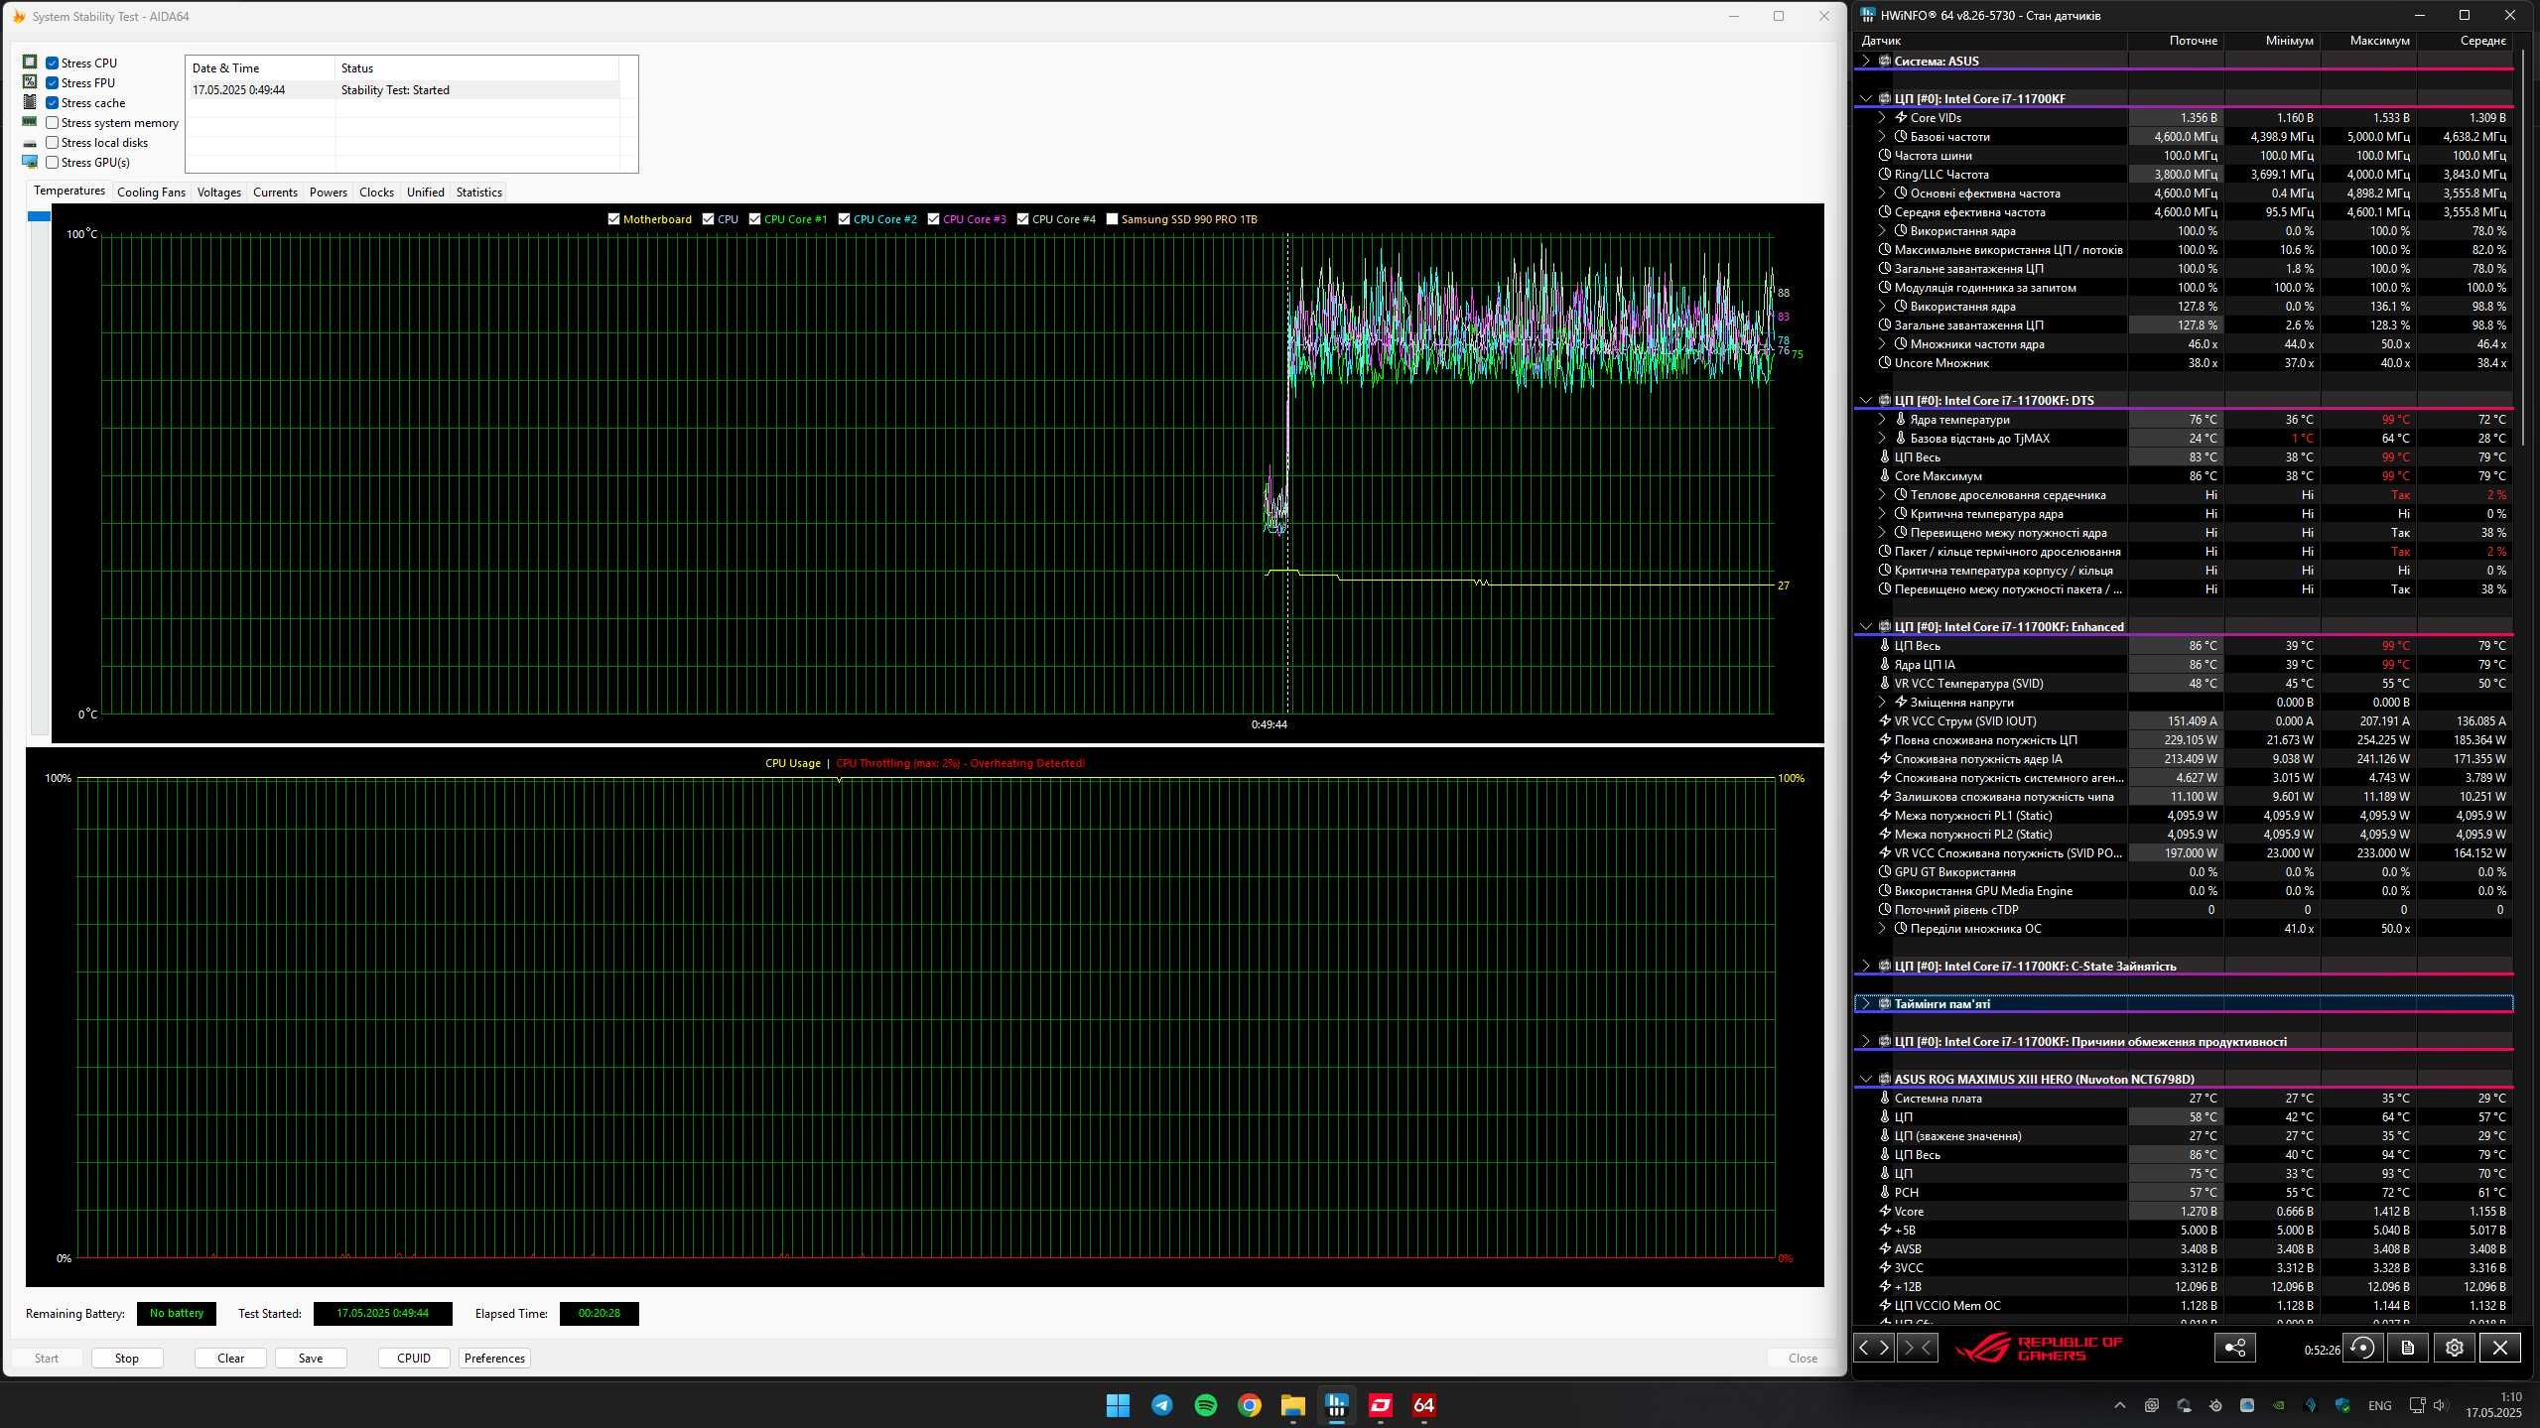Click the Clear button
This screenshot has height=1428, width=2540.
pyautogui.click(x=230, y=1358)
